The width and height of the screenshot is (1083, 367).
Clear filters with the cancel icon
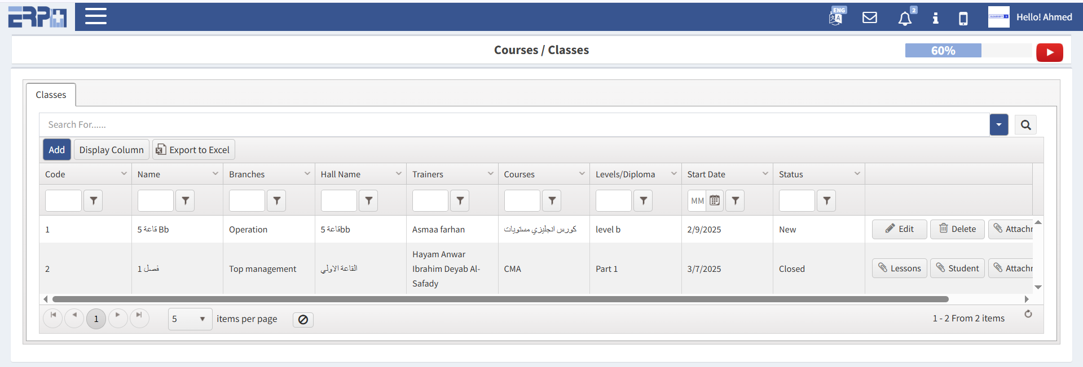pyautogui.click(x=303, y=320)
